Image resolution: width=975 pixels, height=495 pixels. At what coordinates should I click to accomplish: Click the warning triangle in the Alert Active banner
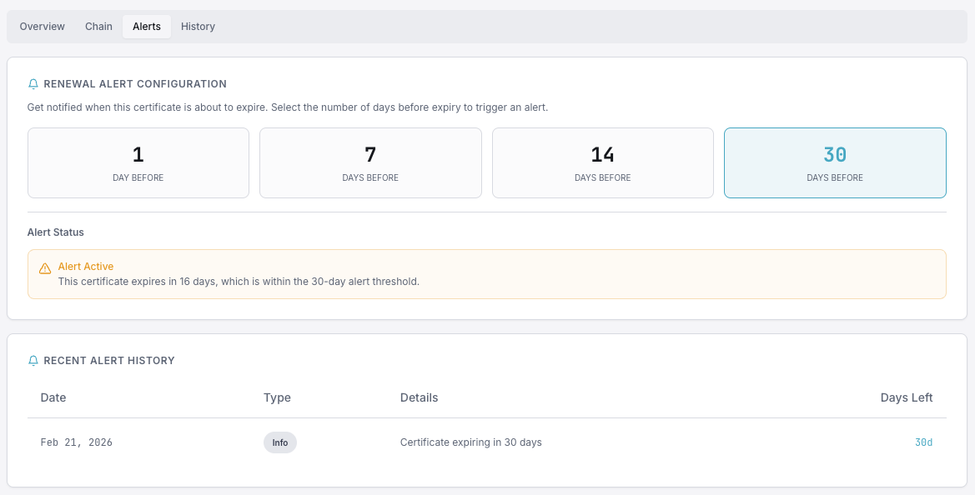point(44,267)
